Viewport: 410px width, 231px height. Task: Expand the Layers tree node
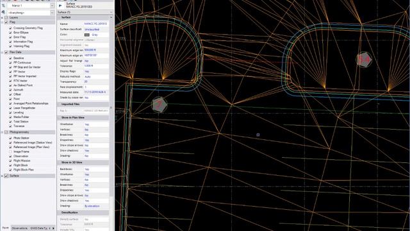pyautogui.click(x=2, y=17)
